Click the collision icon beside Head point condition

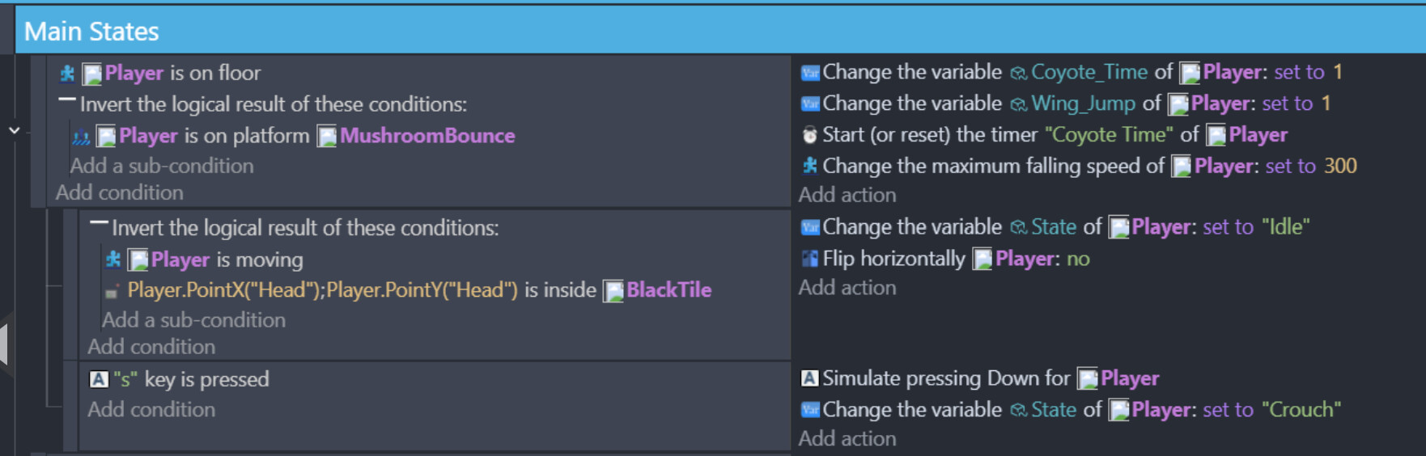(112, 291)
